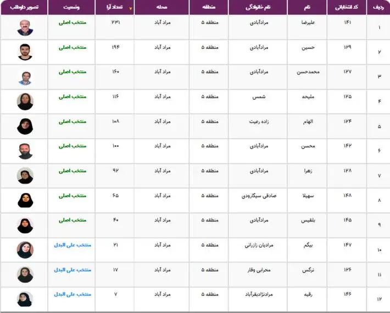
Task: View the photo of محسن مرادآبادی
Action: [25, 151]
